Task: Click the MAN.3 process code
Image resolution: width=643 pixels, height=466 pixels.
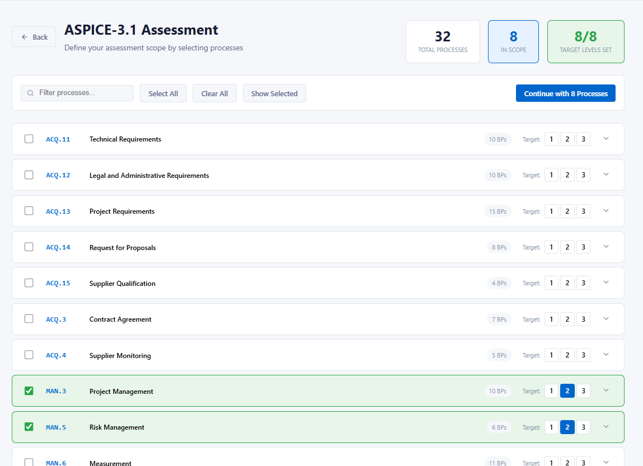Action: click(x=56, y=391)
